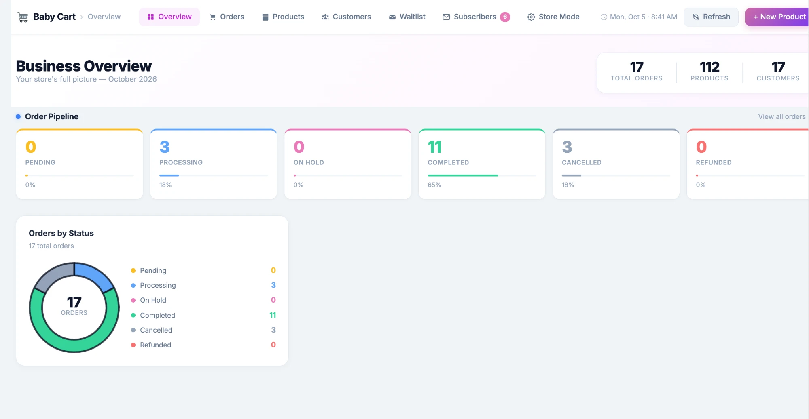Viewport: 809px width, 419px height.
Task: Go to the Customers tab
Action: tap(346, 17)
